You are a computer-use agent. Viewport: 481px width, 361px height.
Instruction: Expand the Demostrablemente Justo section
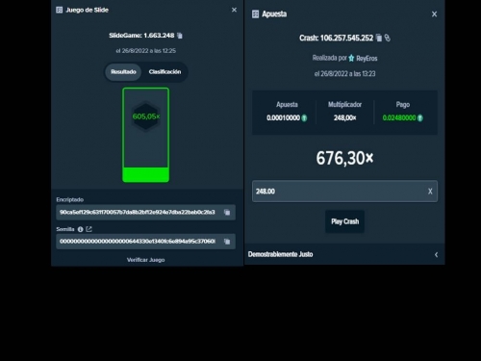(x=344, y=254)
